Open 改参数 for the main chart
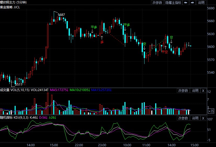 click(x=157, y=3)
